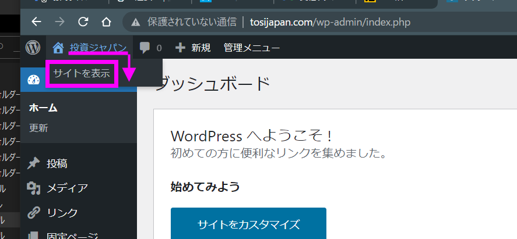Open the 新規 menu in admin bar

[201, 48]
